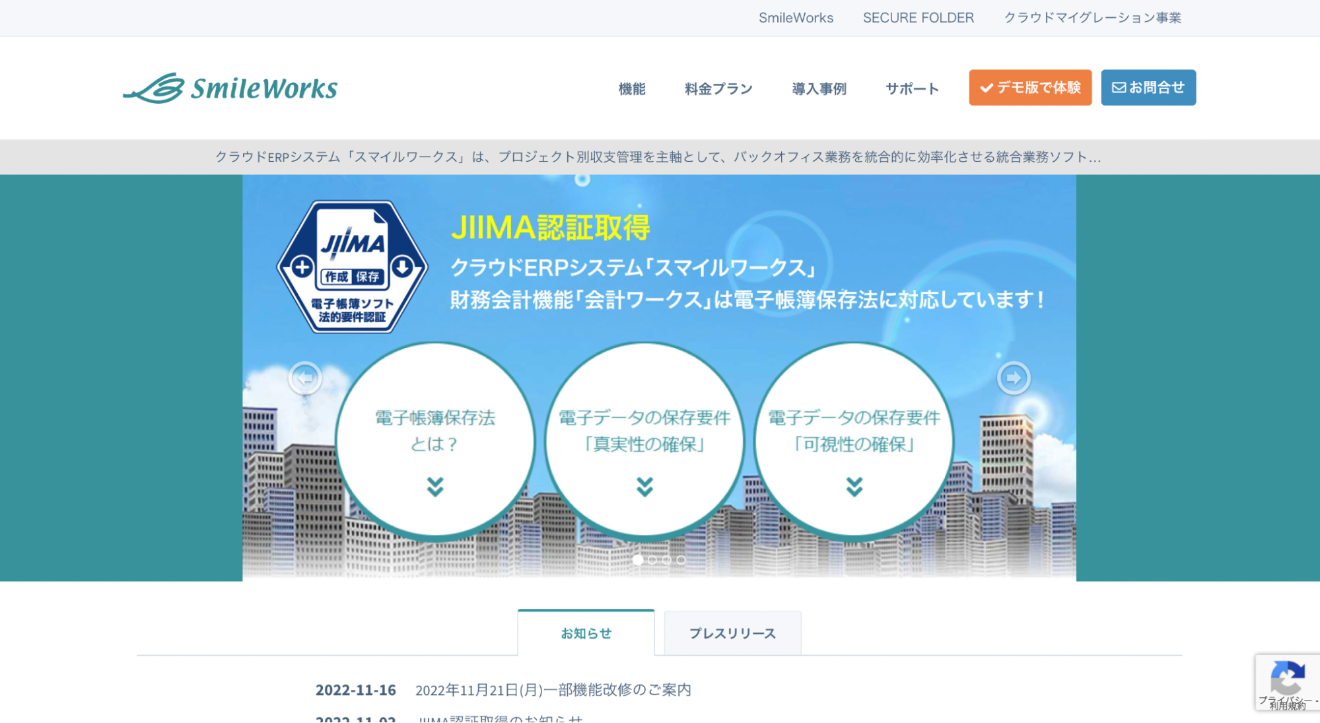This screenshot has height=723, width=1320.
Task: Open the 機能 menu
Action: click(632, 88)
